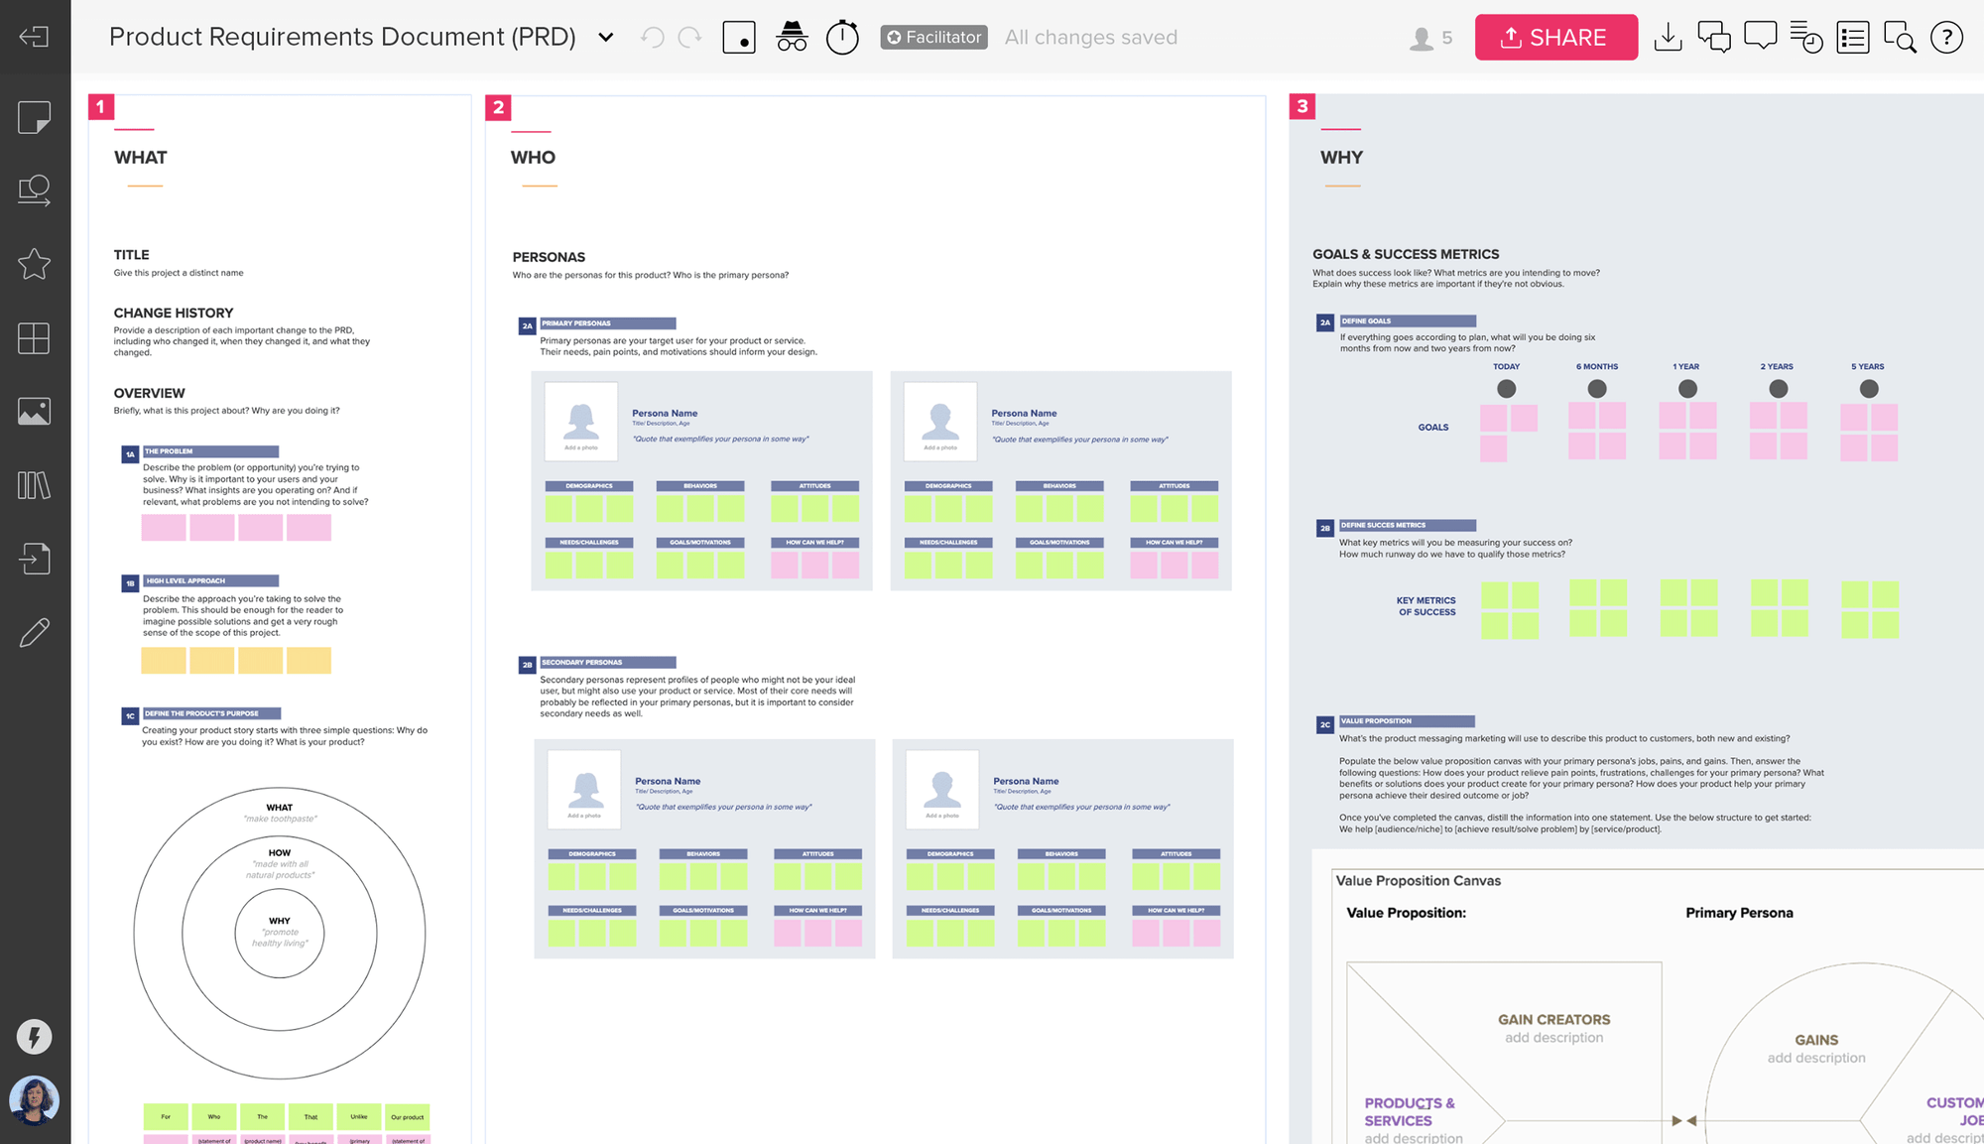Undo the last change
Screen dimensions: 1984x1144
pos(651,37)
